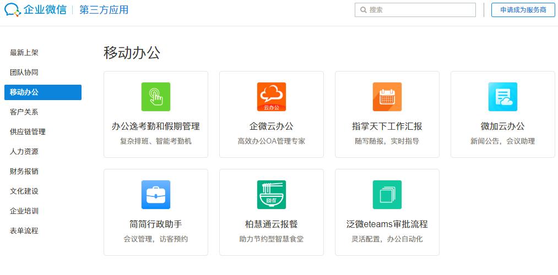Open the 简简行政助手 title
558x275 pixels.
point(156,224)
